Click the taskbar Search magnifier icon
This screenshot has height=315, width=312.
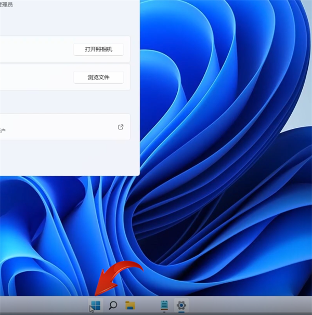coord(112,305)
